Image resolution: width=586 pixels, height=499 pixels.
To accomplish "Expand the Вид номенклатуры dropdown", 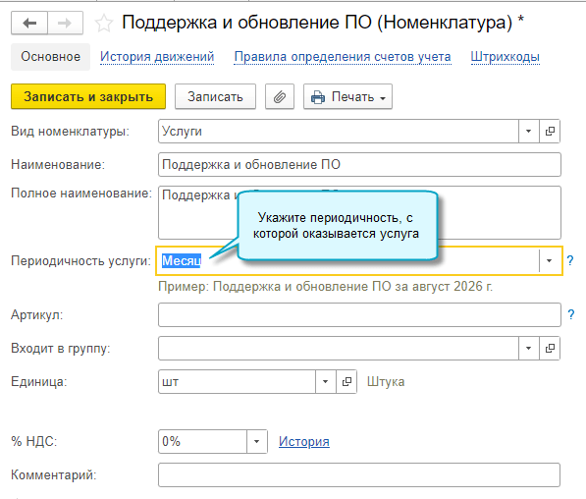I will (x=529, y=132).
